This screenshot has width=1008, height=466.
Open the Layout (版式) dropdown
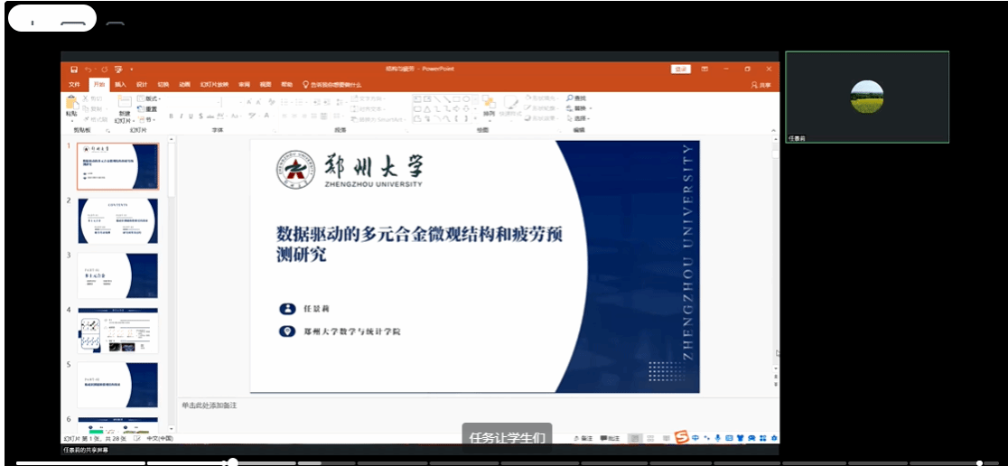149,98
